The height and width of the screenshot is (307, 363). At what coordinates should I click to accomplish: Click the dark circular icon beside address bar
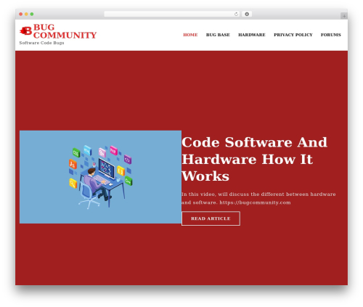[x=247, y=15]
